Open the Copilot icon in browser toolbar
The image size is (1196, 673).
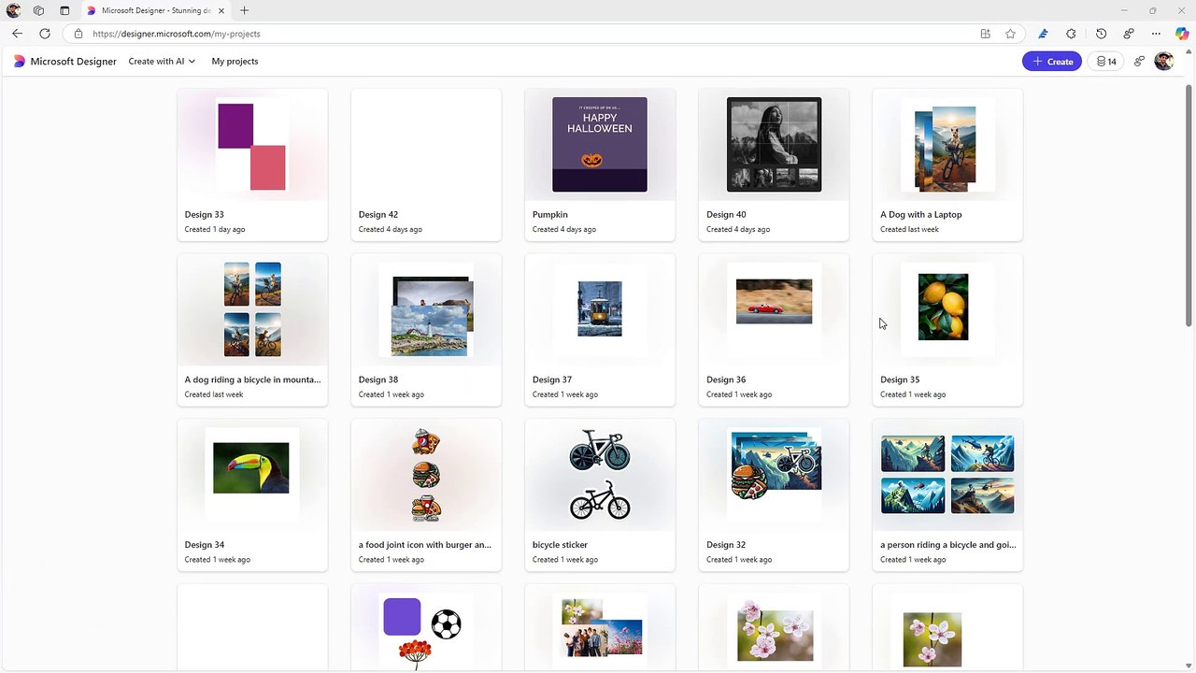pos(1182,34)
